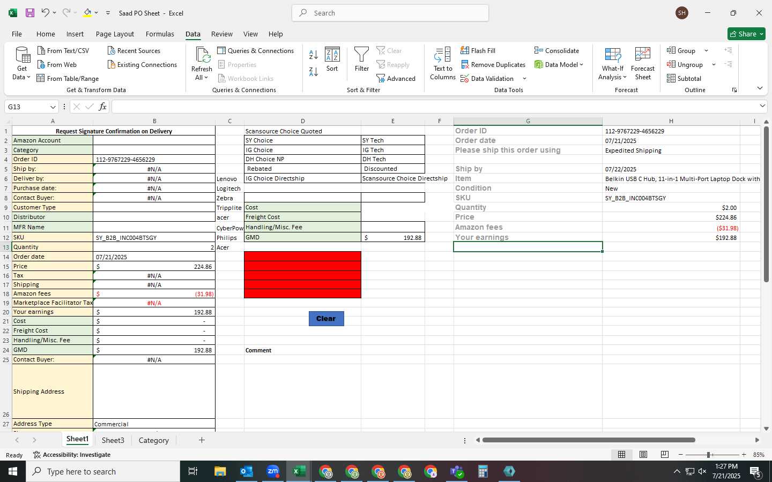The height and width of the screenshot is (482, 772).
Task: Click Subtotal in Outline group
Action: (x=684, y=78)
